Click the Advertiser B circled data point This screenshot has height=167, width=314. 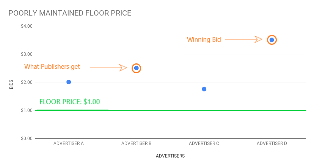coord(137,68)
